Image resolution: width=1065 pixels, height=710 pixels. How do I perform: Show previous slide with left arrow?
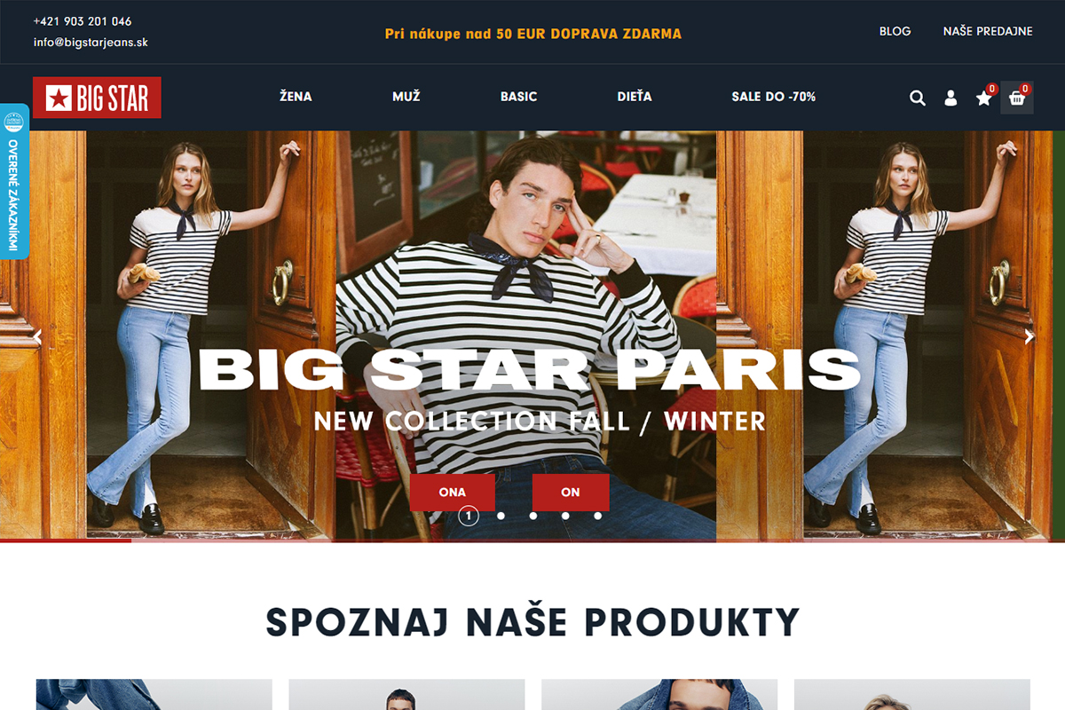point(37,336)
